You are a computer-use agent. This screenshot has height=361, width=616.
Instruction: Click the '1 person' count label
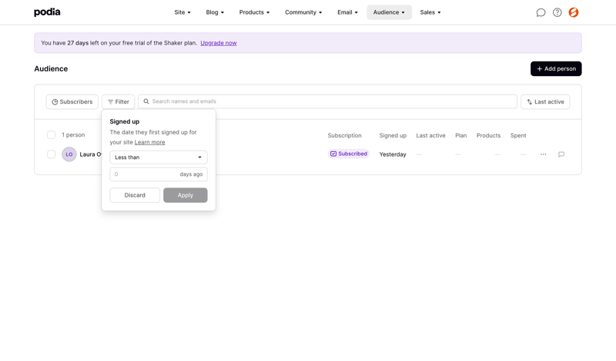tap(73, 135)
